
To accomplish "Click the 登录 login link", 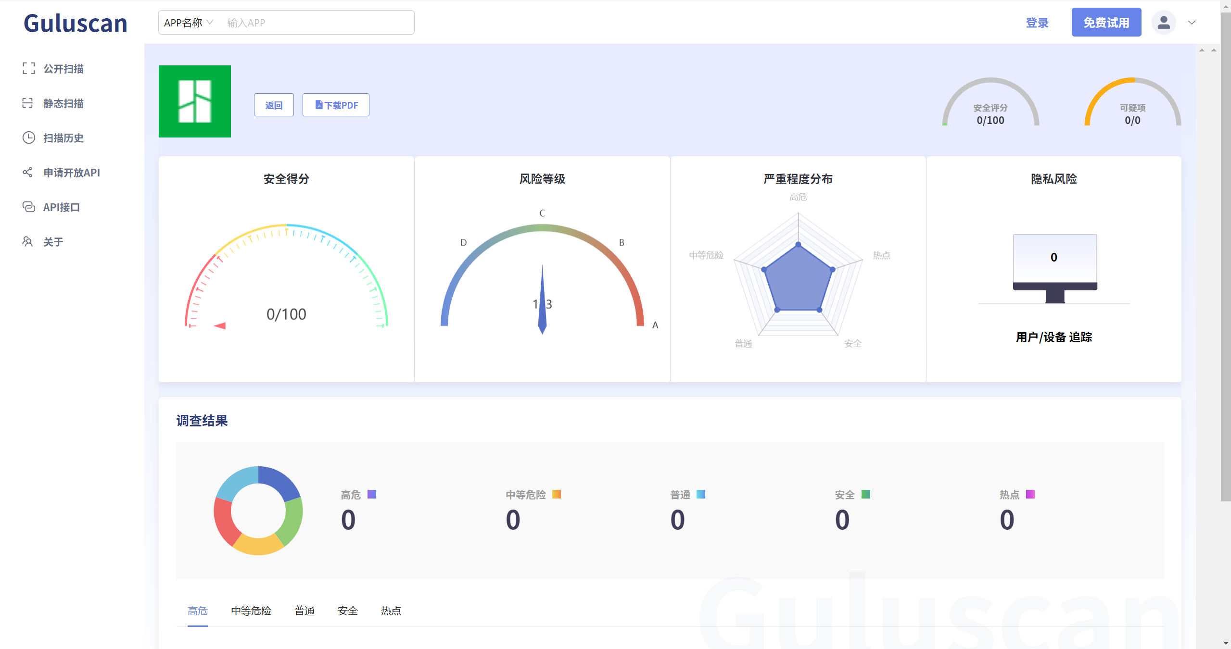I will 1037,23.
